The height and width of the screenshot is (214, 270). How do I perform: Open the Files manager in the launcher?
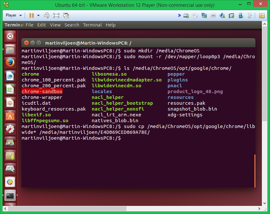(x=10, y=49)
